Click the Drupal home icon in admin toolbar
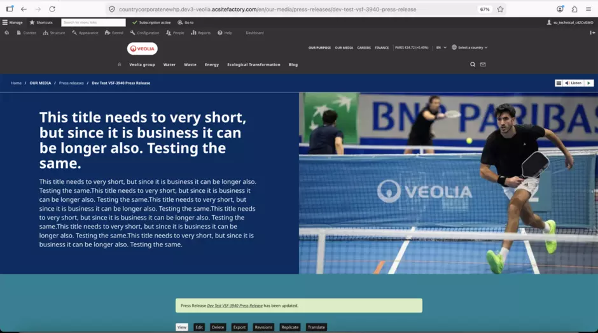 coord(7,33)
